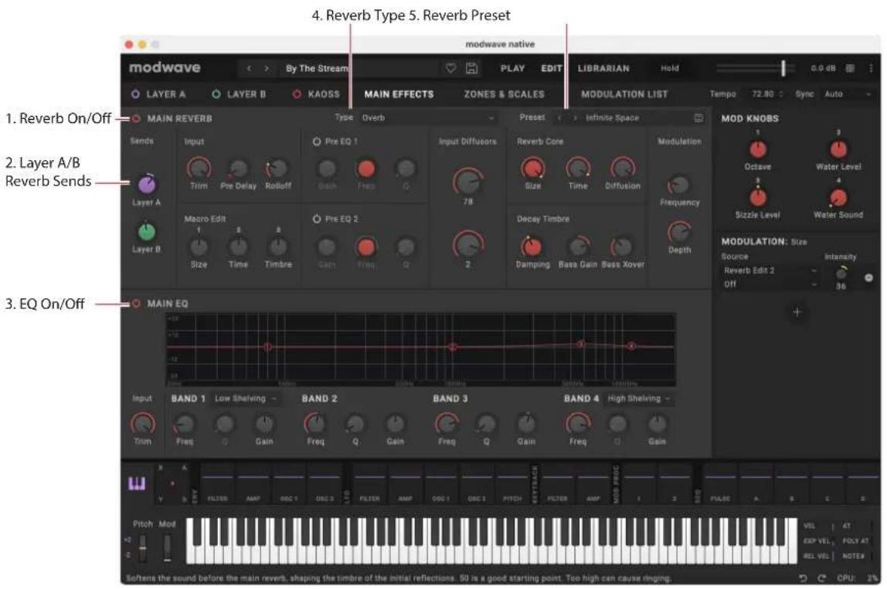Screen dimensions: 887x589
Task: Open the Librarian page
Action: (603, 68)
